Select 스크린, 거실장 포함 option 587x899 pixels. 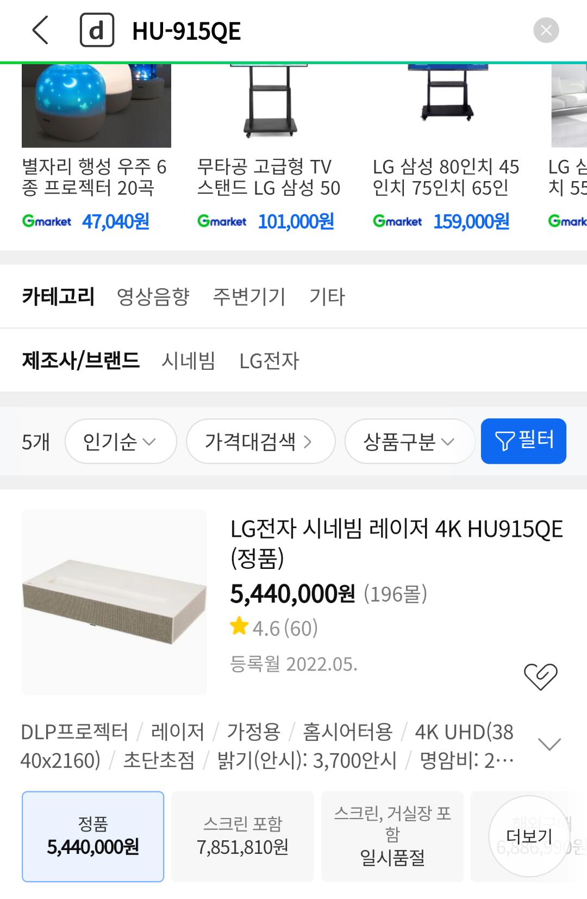click(x=392, y=836)
